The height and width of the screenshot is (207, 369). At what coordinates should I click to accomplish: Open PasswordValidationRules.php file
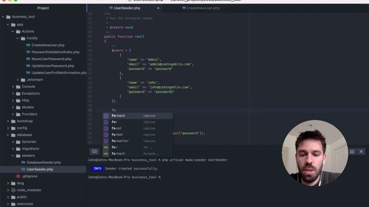55,52
